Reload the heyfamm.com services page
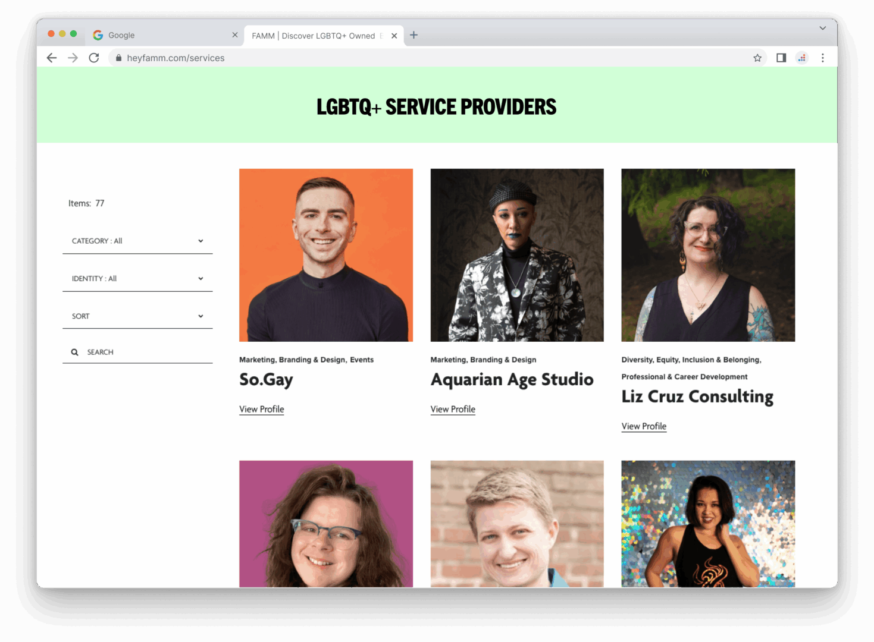This screenshot has height=642, width=874. click(x=94, y=58)
